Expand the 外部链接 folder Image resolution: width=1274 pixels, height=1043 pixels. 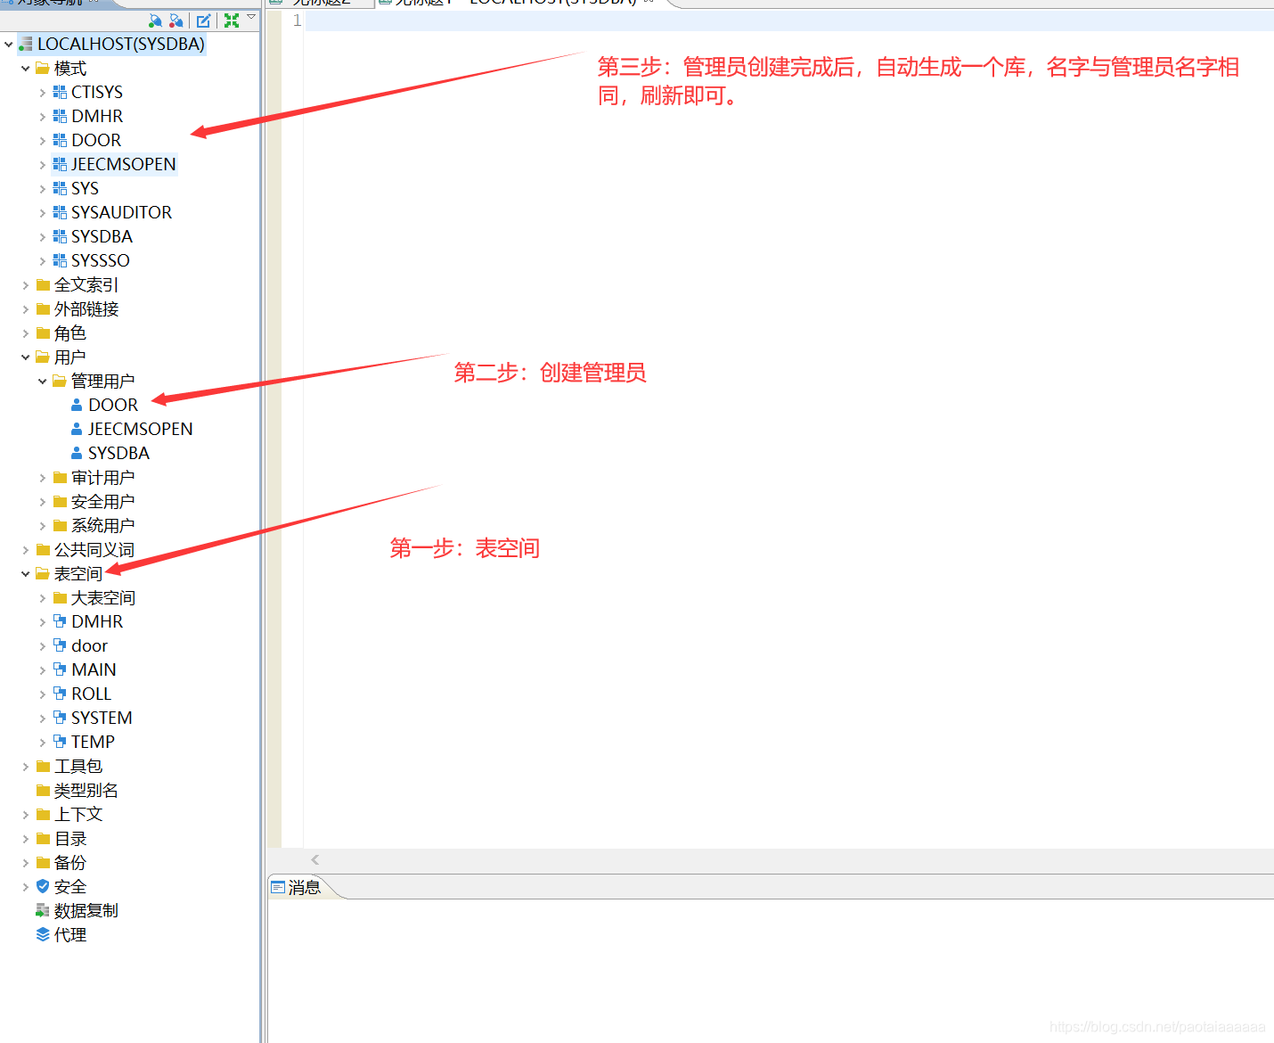point(25,308)
